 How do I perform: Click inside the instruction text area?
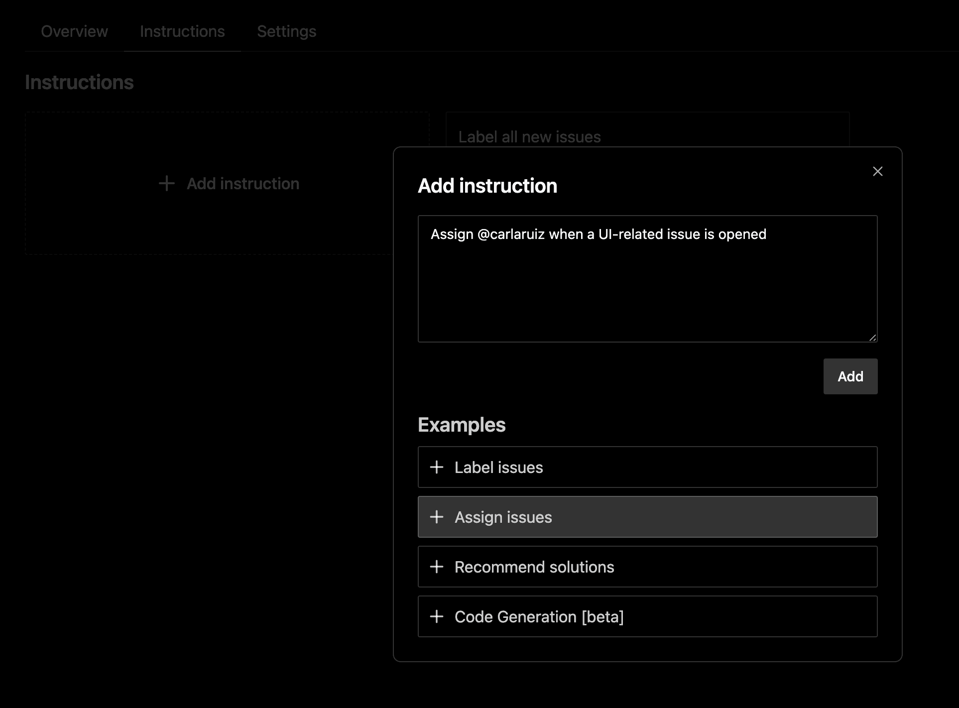647,289
